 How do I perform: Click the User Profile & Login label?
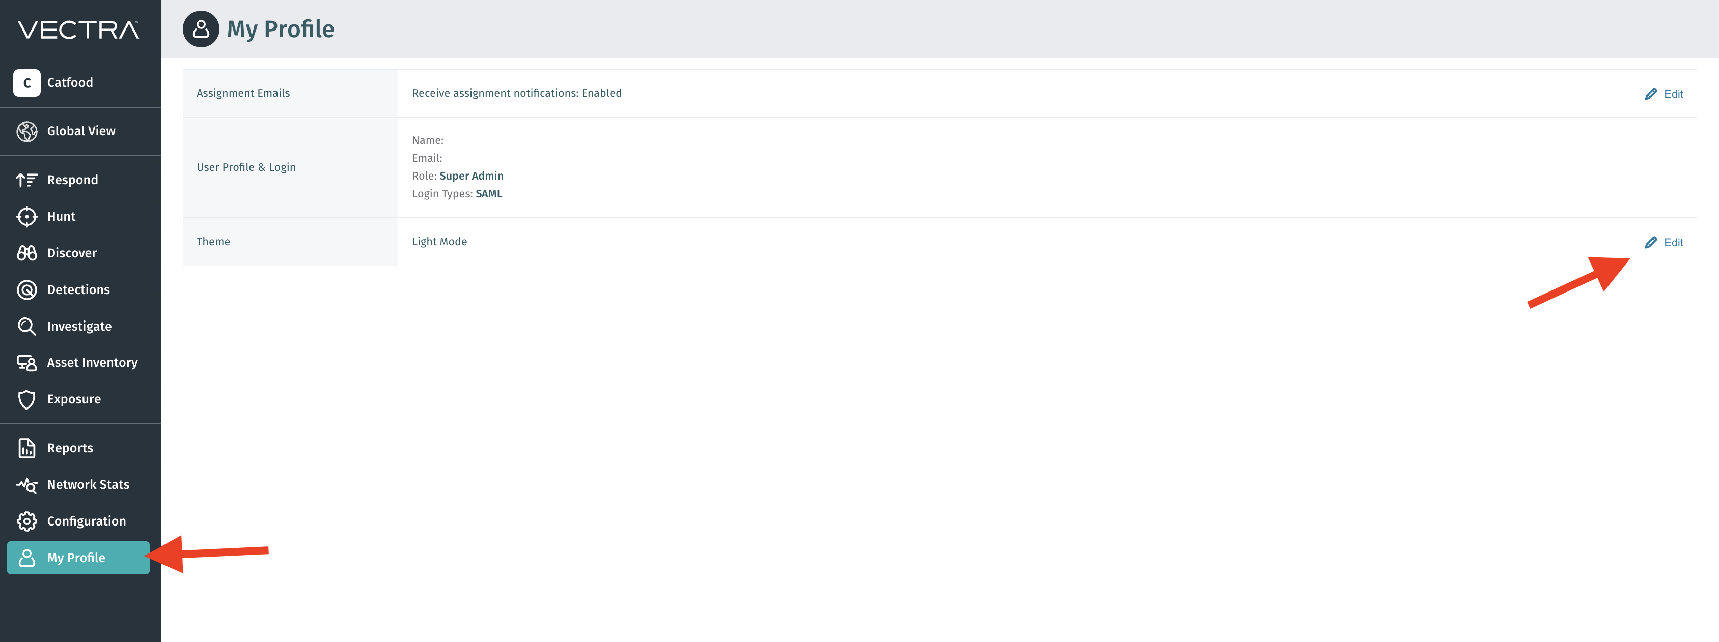(x=245, y=167)
